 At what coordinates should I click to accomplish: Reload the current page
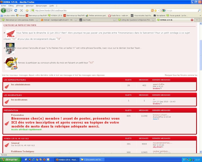(x=16, y=10)
